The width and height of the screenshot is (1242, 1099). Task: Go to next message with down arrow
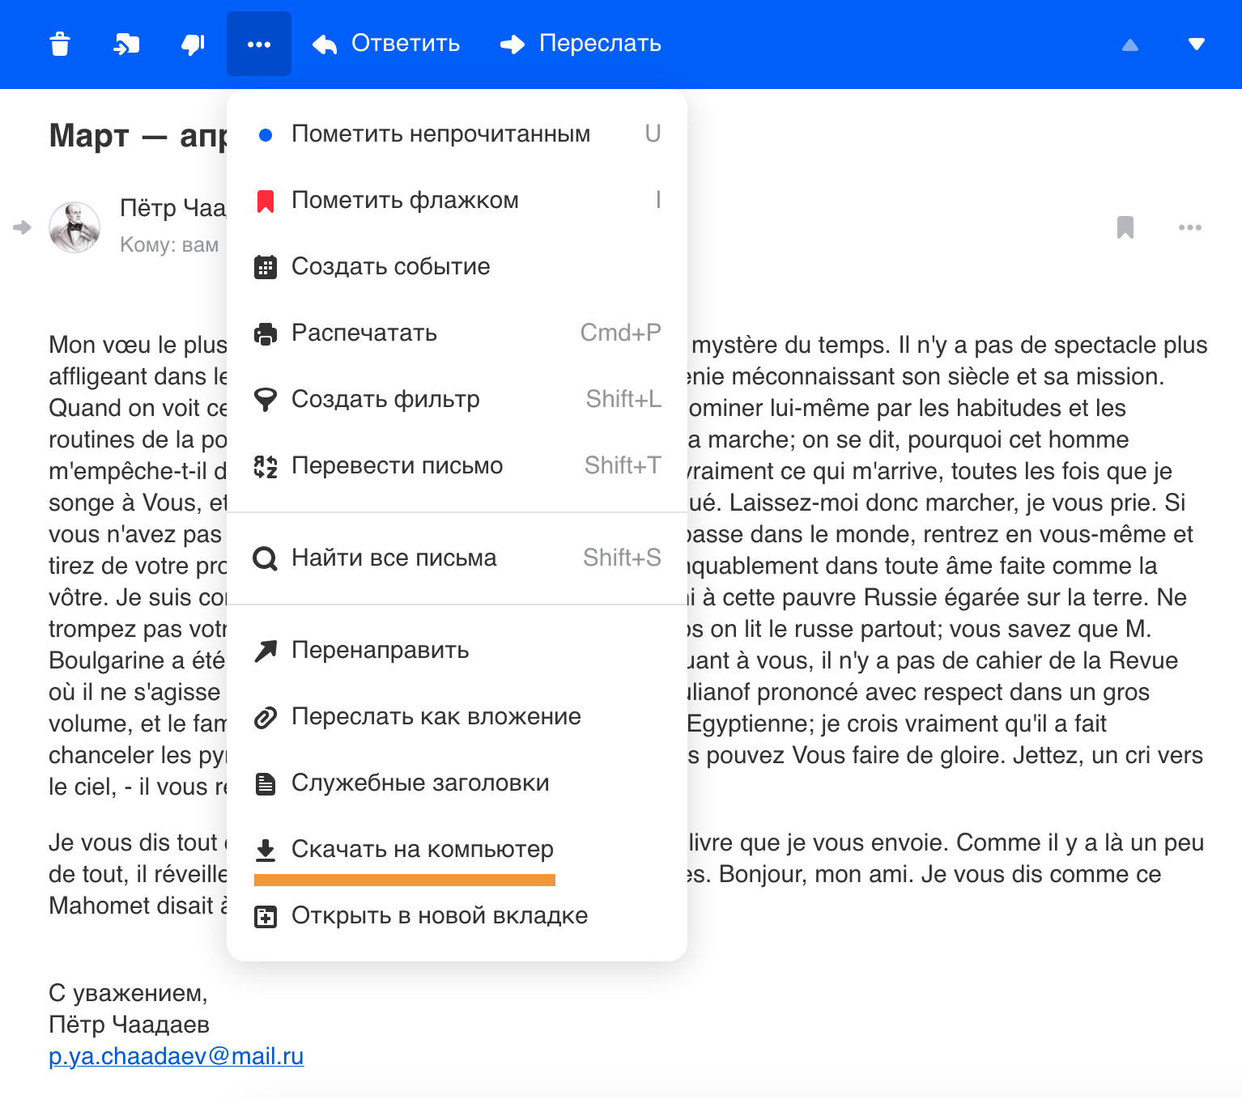[x=1196, y=45]
